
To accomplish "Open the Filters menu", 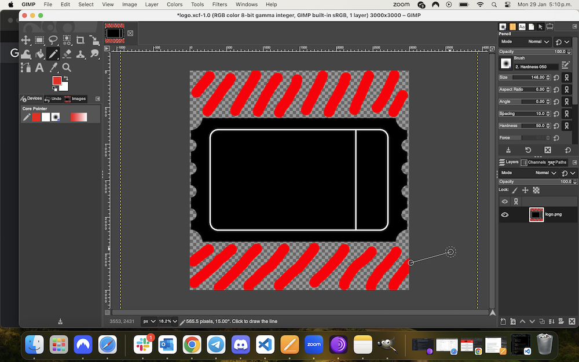I will click(219, 4).
